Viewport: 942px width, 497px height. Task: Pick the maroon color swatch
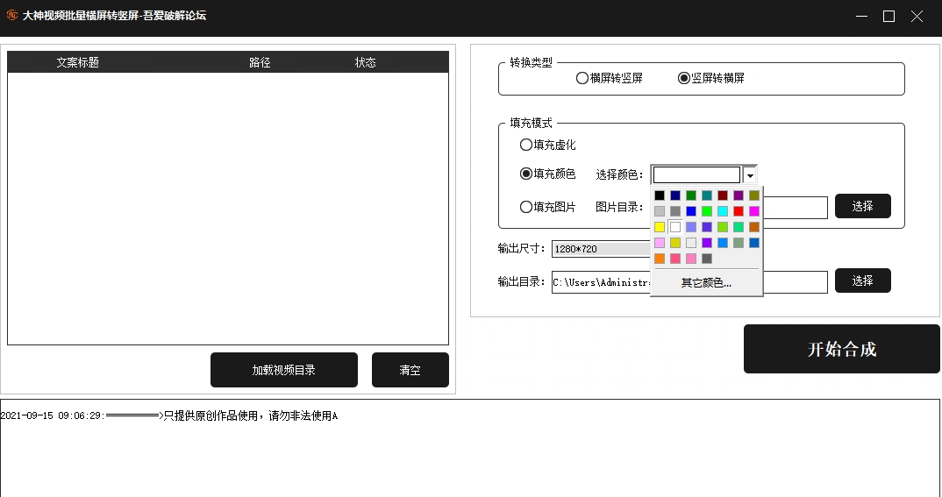pyautogui.click(x=723, y=195)
